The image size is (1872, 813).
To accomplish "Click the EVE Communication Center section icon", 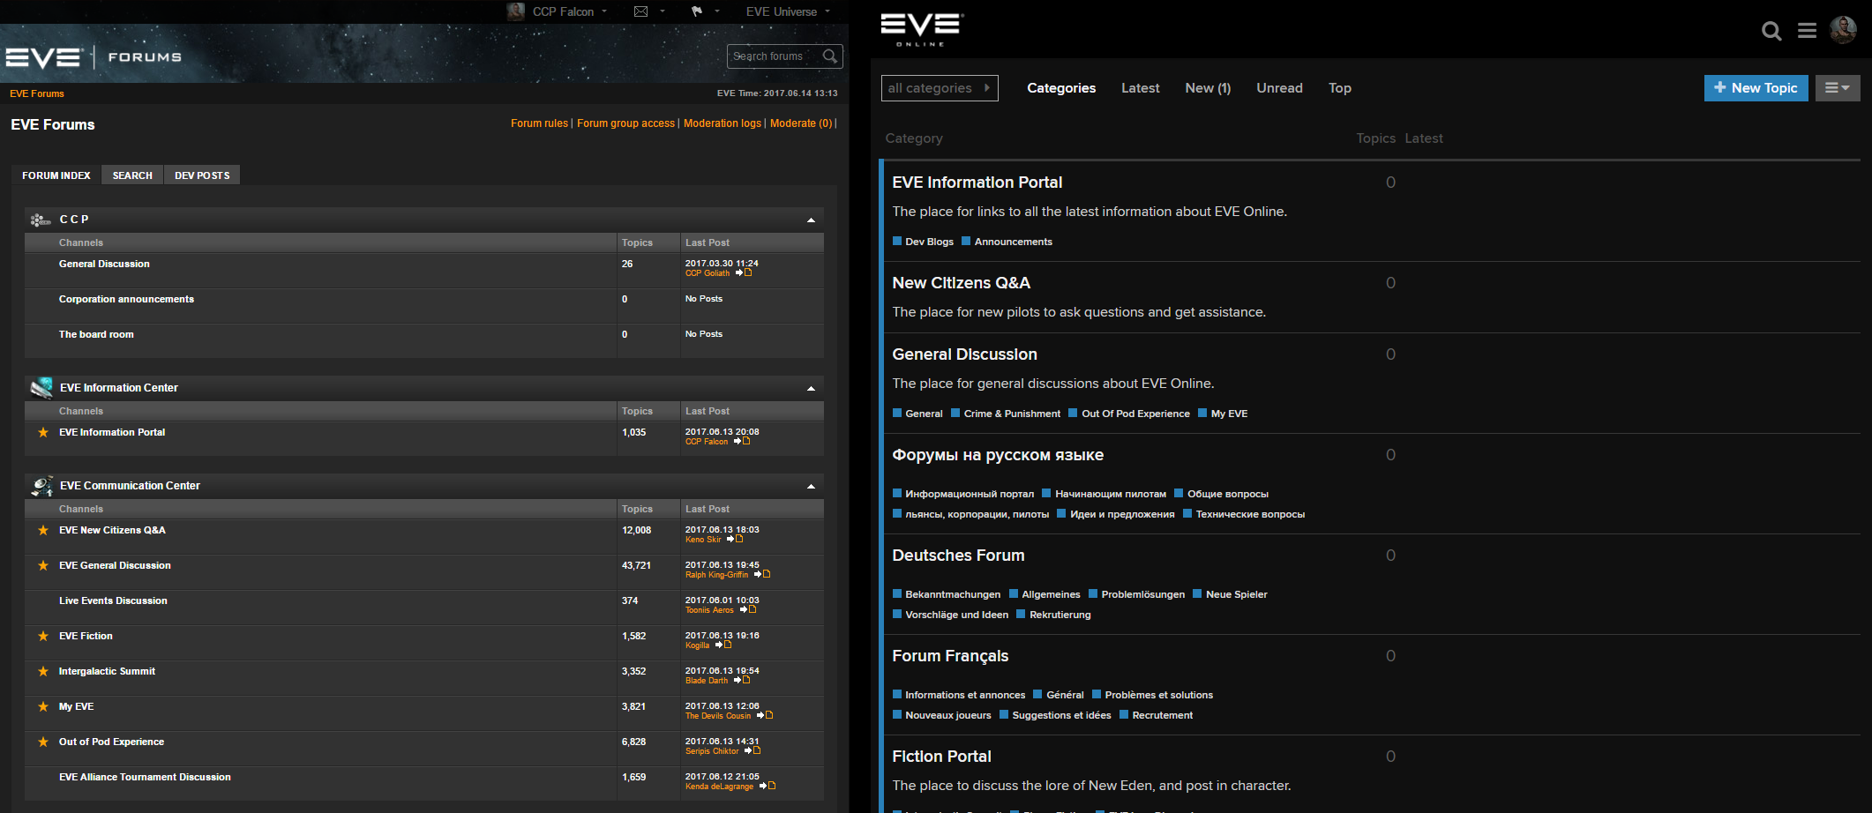I will (41, 486).
